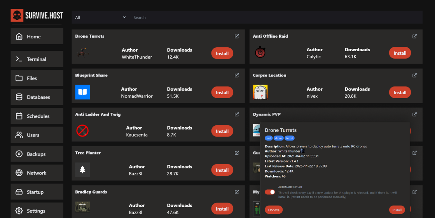Image resolution: width=435 pixels, height=218 pixels.
Task: Open external link icon for Blueprint Share
Action: click(x=237, y=75)
